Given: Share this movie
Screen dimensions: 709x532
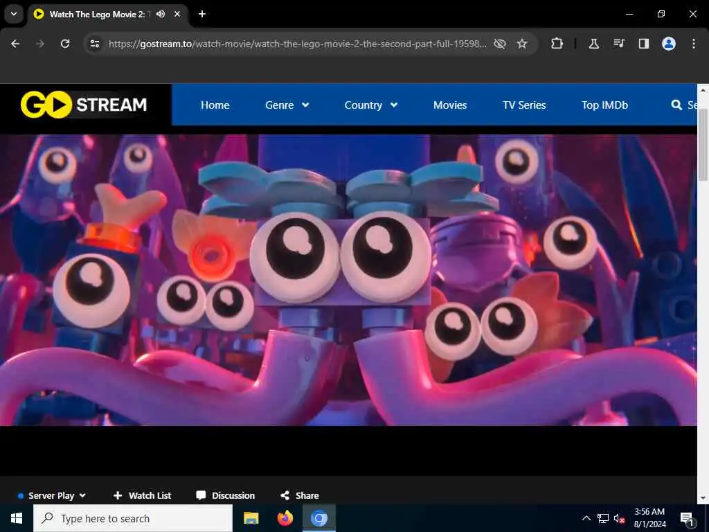Looking at the screenshot, I should coord(299,495).
